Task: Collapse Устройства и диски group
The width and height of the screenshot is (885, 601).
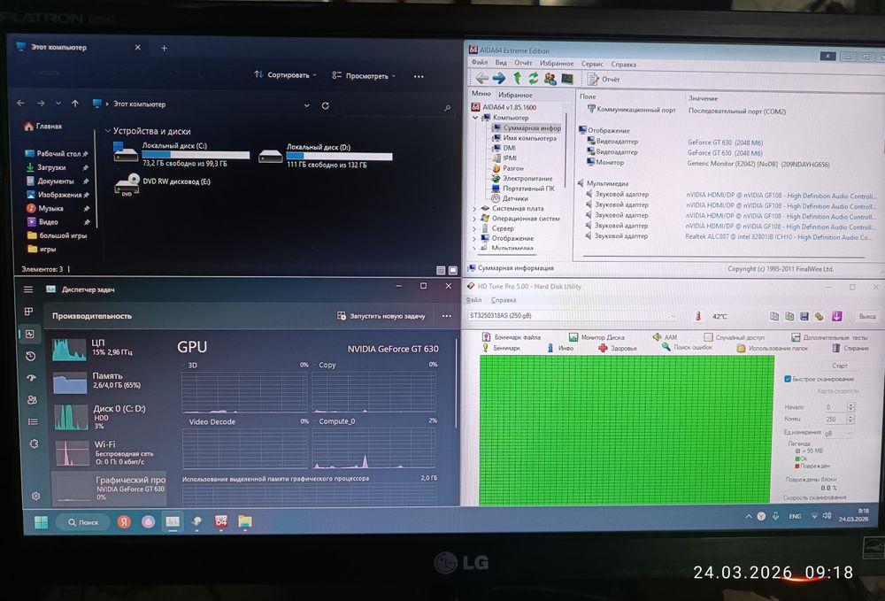Action: pyautogui.click(x=107, y=131)
